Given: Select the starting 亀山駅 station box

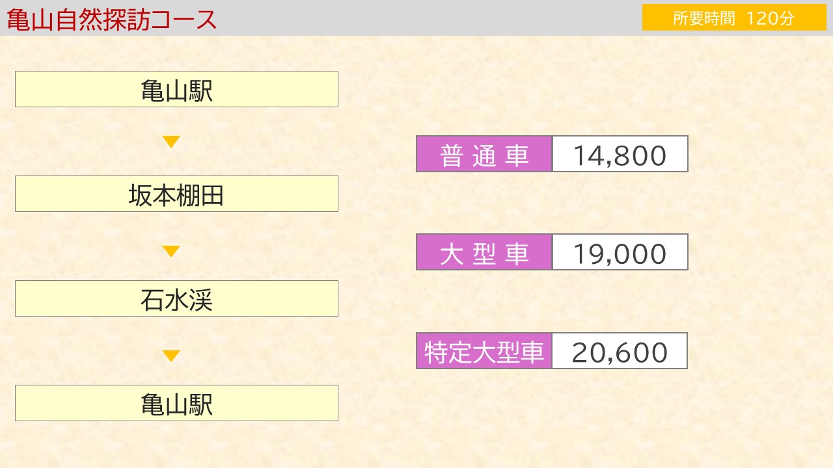Looking at the screenshot, I should 176,89.
